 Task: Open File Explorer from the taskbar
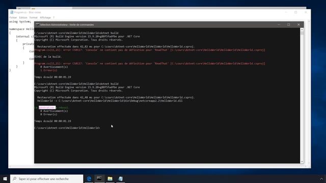pyautogui.click(x=110, y=178)
